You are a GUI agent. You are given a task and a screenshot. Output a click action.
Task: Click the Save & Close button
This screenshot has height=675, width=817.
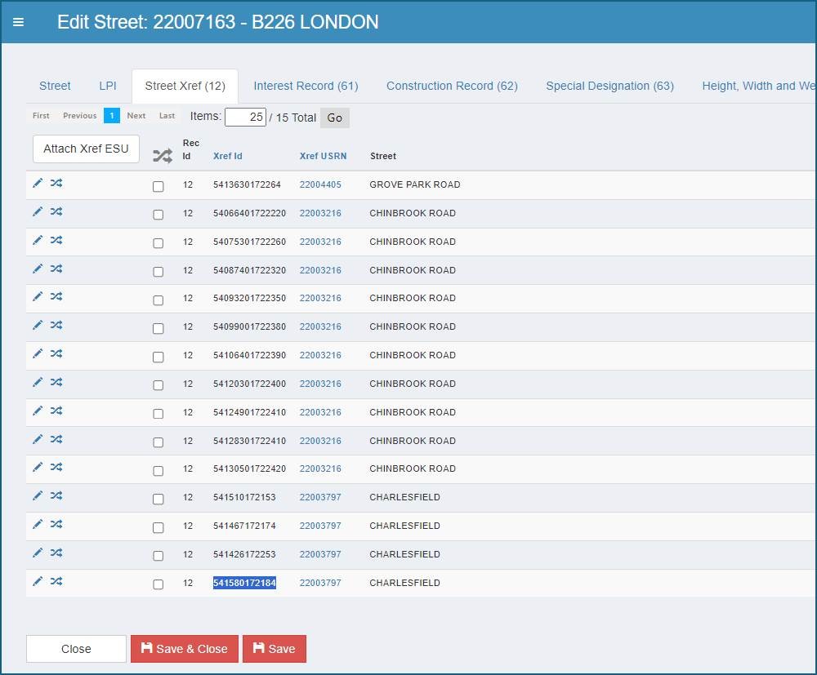[x=185, y=649]
